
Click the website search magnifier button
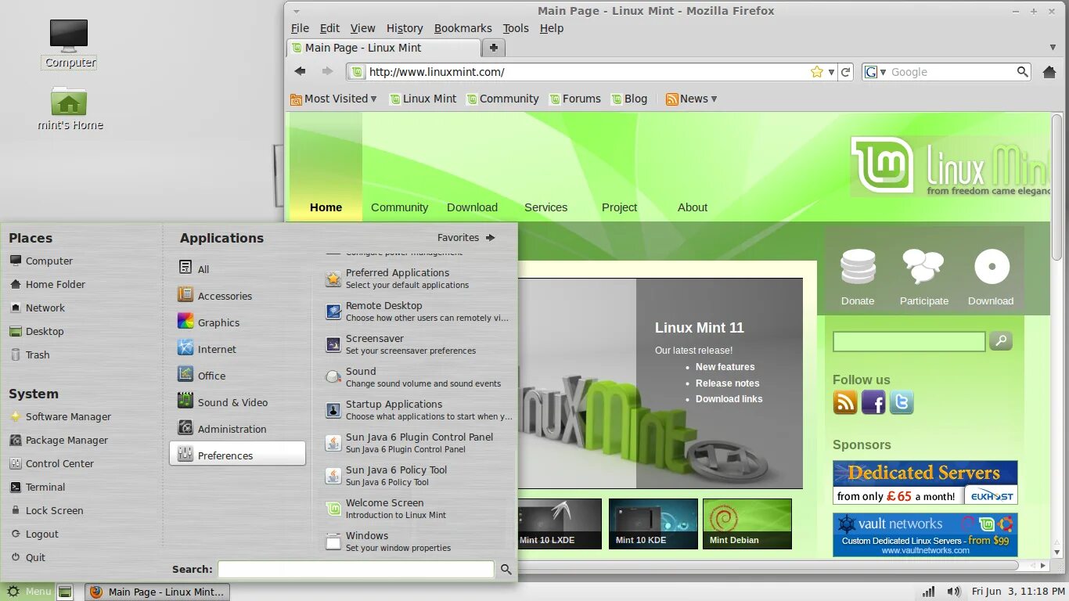1001,340
